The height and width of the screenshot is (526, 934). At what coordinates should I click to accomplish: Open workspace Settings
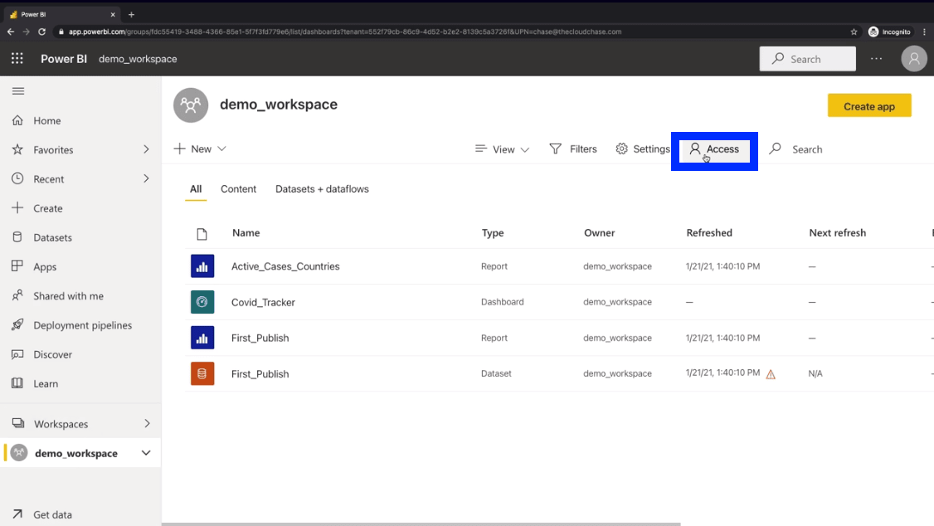pyautogui.click(x=642, y=149)
